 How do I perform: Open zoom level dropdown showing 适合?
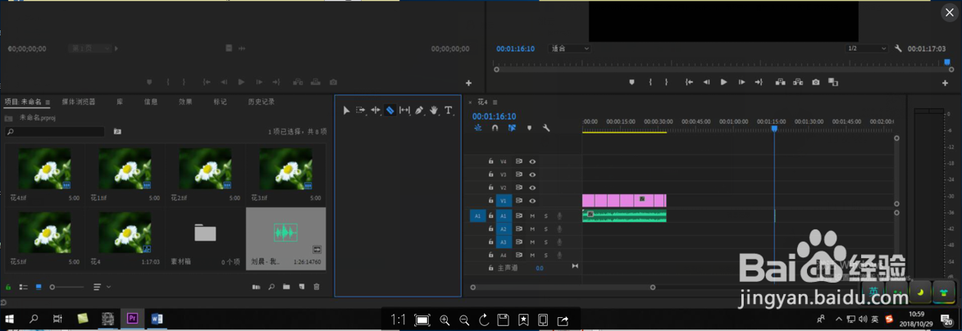pos(569,48)
